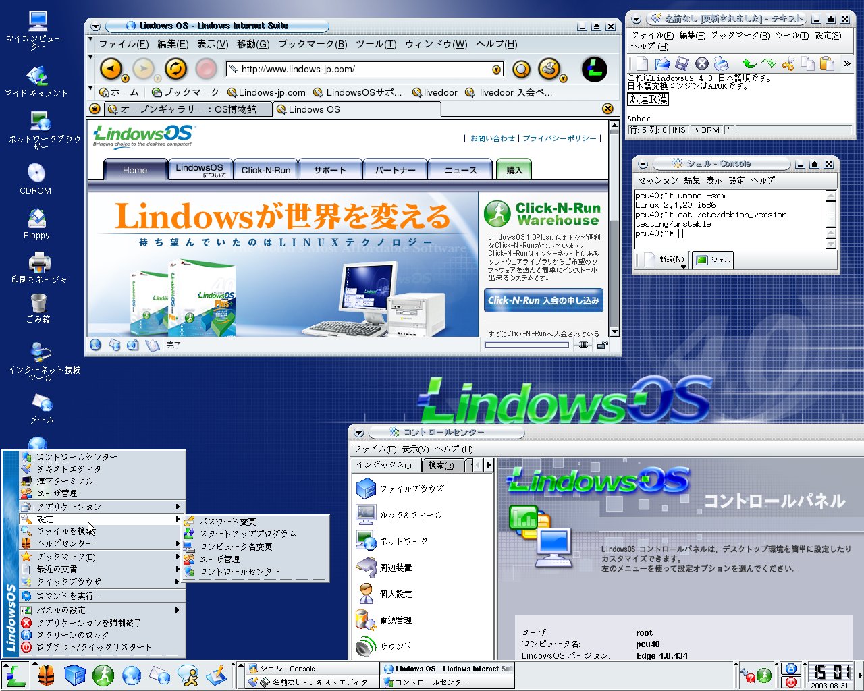Screen dimensions: 864x691
Task: Select the インターネット接続ツール desktop icon
Action: coord(42,361)
